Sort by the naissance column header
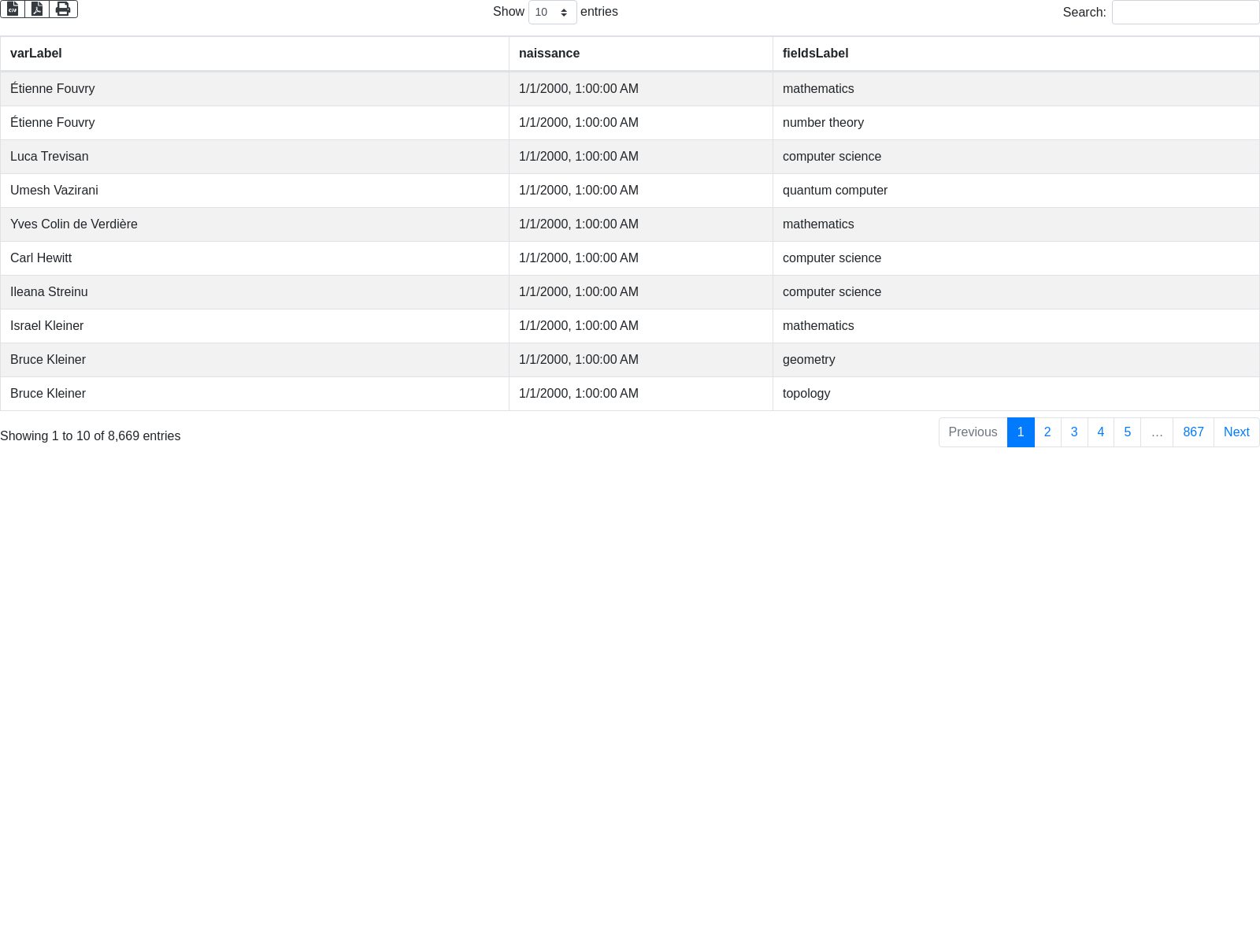 tap(549, 54)
